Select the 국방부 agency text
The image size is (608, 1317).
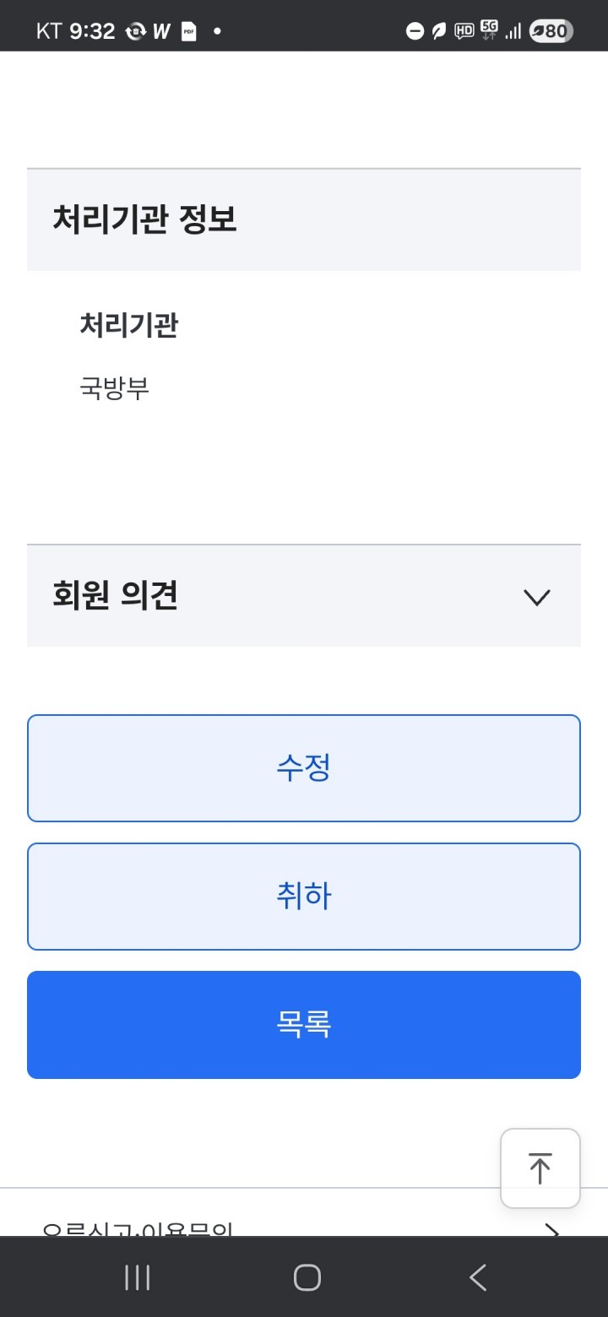[x=114, y=388]
